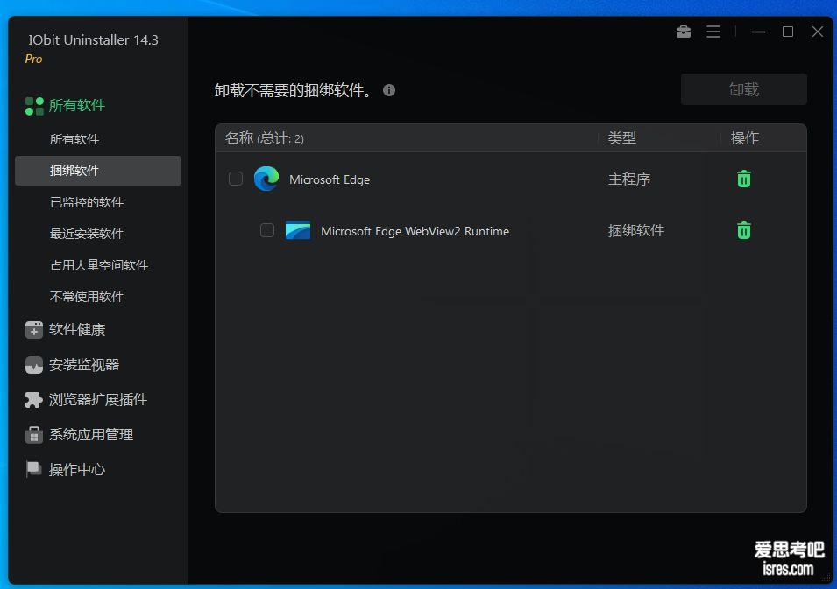Tick the Microsoft Edge checkbox
The image size is (837, 589).
click(236, 179)
